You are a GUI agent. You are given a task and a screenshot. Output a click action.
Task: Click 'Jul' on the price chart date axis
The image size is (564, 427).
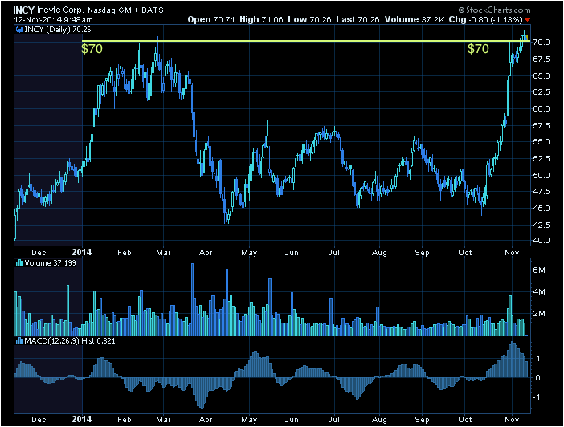[333, 253]
